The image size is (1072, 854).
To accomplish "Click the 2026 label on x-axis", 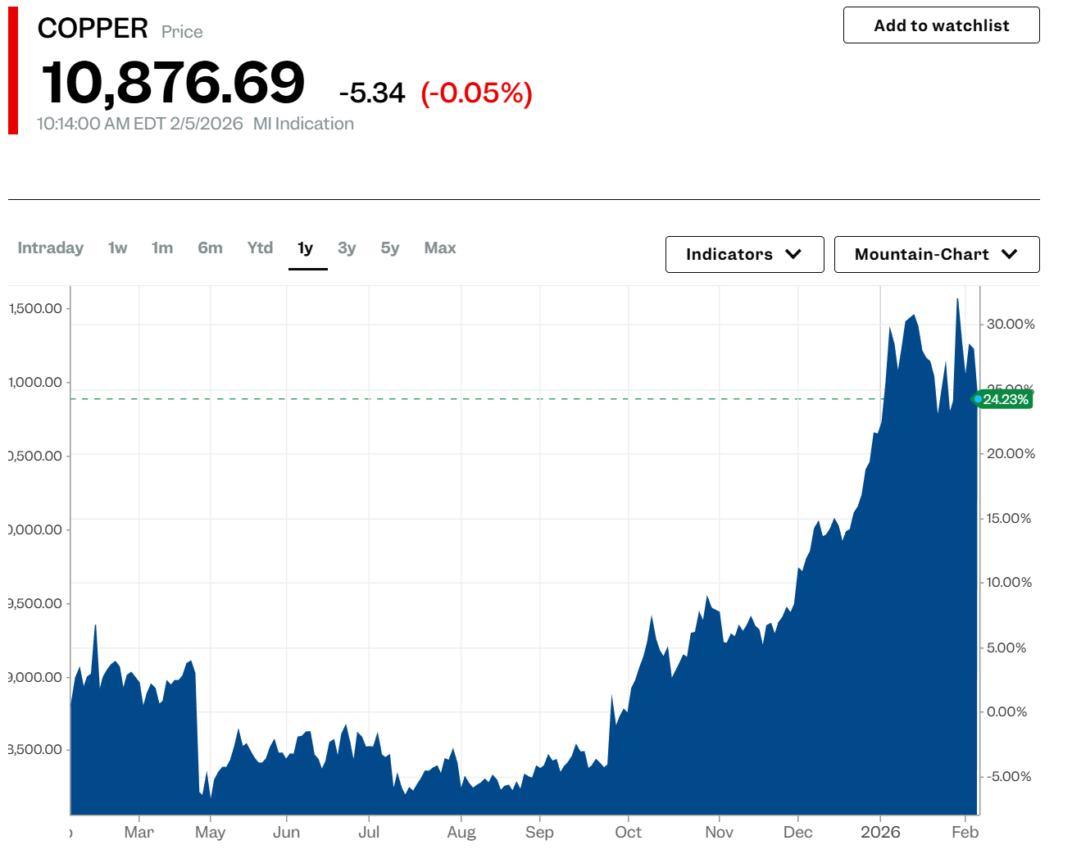I will [x=880, y=832].
